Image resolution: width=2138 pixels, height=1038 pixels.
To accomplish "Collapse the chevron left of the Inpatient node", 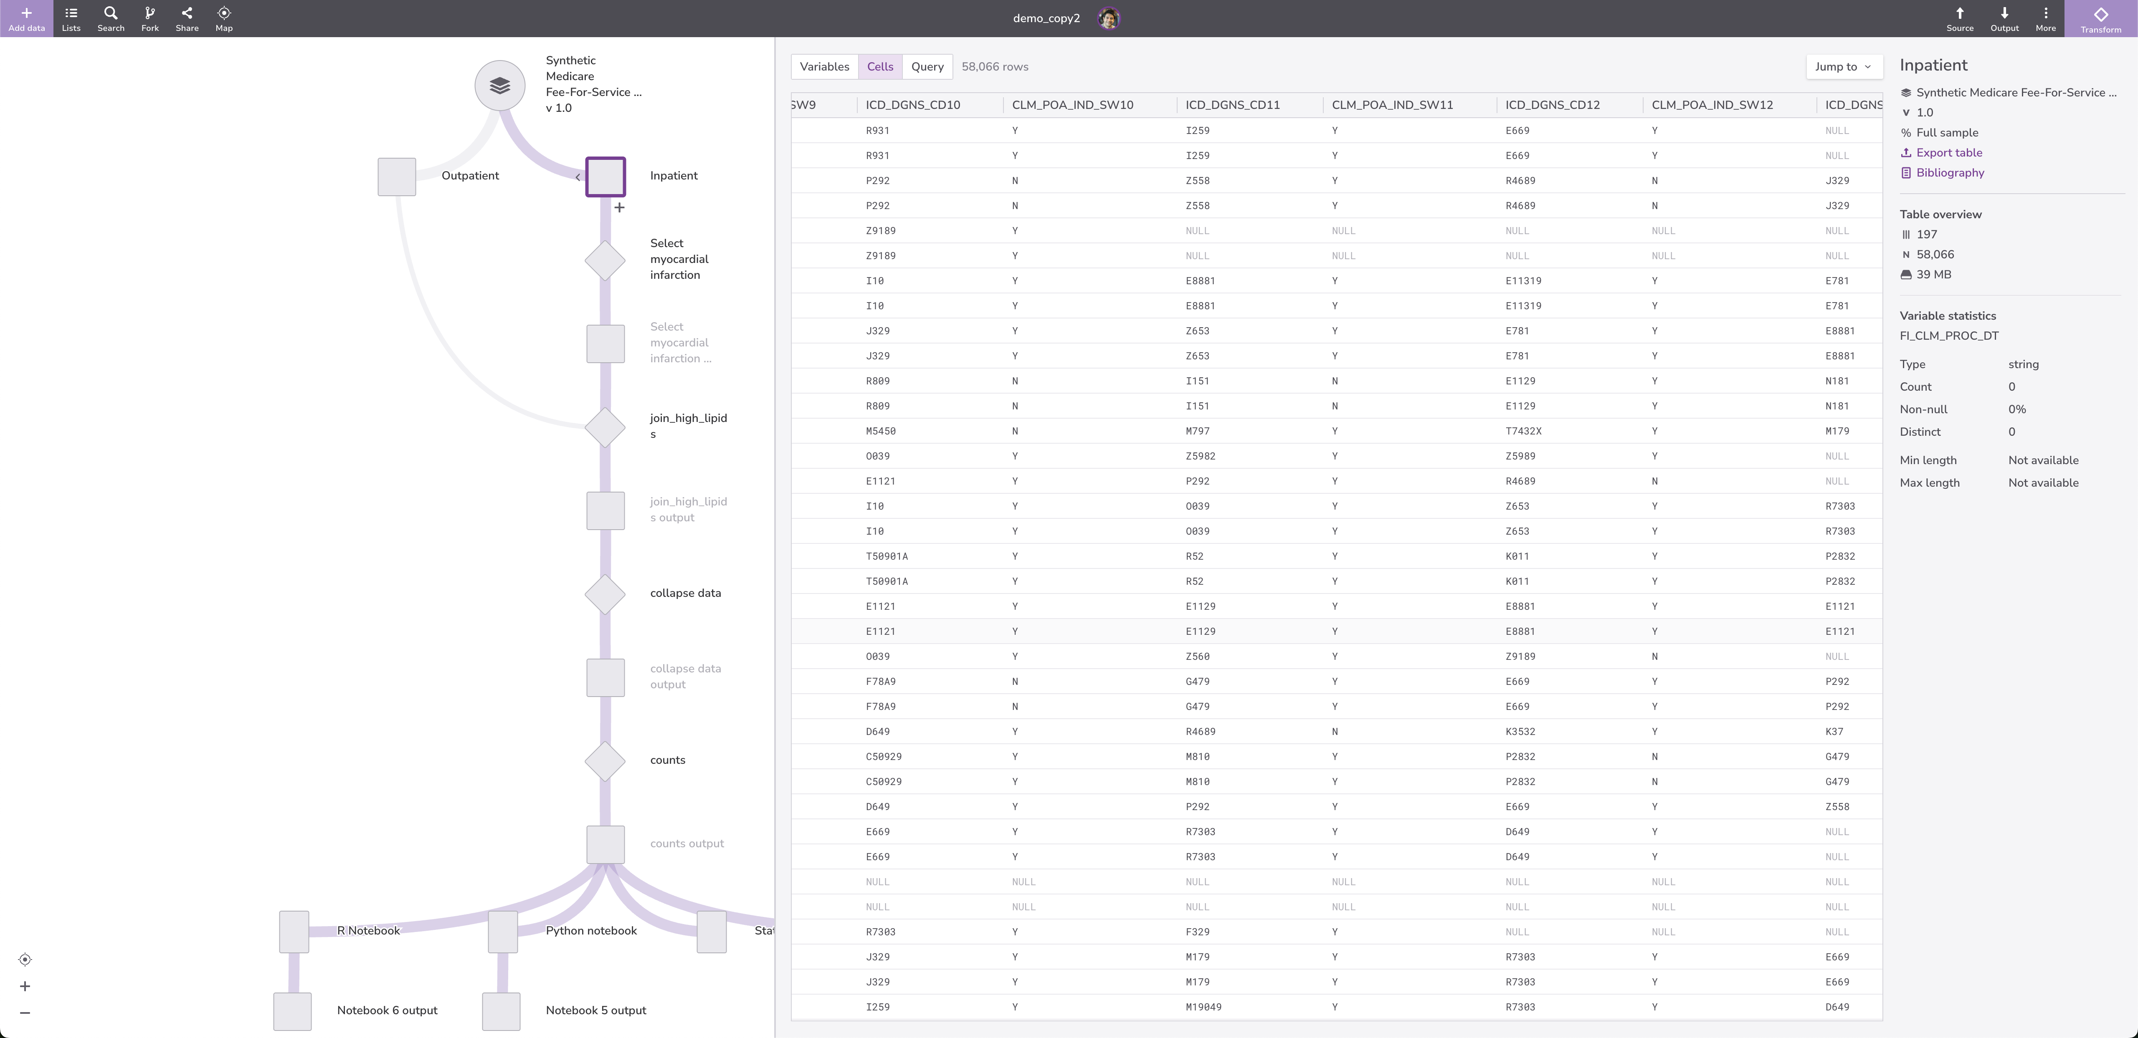I will coord(578,177).
